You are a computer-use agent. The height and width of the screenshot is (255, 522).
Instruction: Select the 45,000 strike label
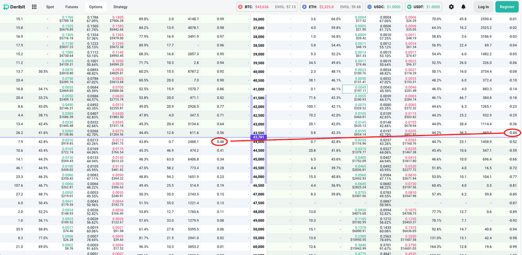pyautogui.click(x=259, y=159)
